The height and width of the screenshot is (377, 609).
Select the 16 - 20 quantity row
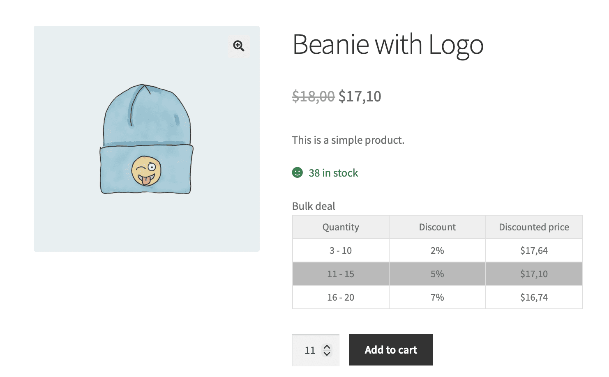tap(340, 297)
